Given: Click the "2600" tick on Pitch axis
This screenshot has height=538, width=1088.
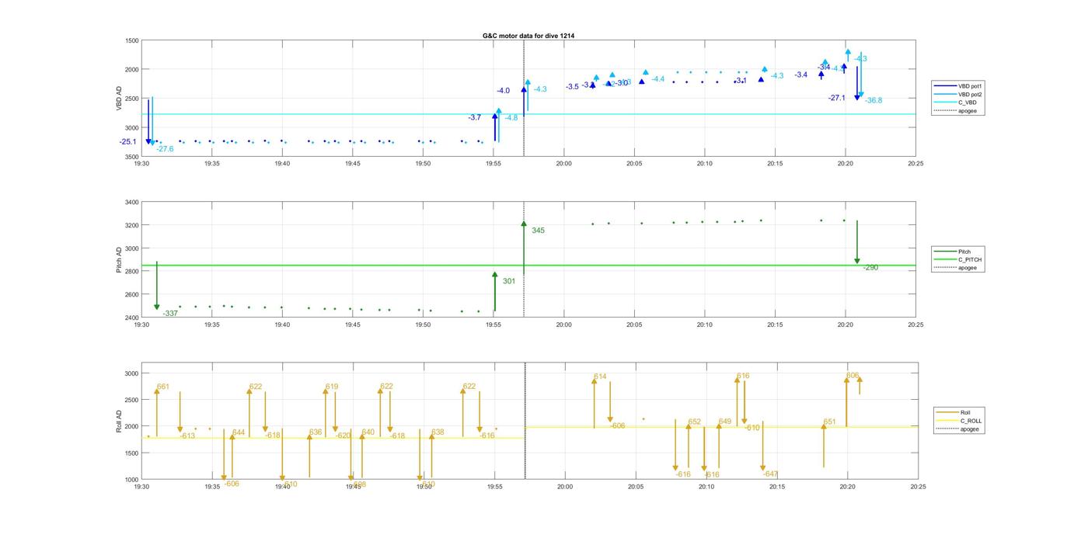Looking at the screenshot, I should [x=131, y=295].
